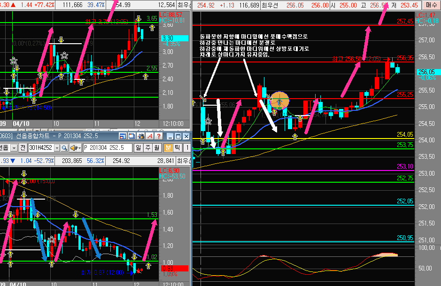Click the 111,666 volume value
The width and height of the screenshot is (441, 286).
(x=73, y=5)
